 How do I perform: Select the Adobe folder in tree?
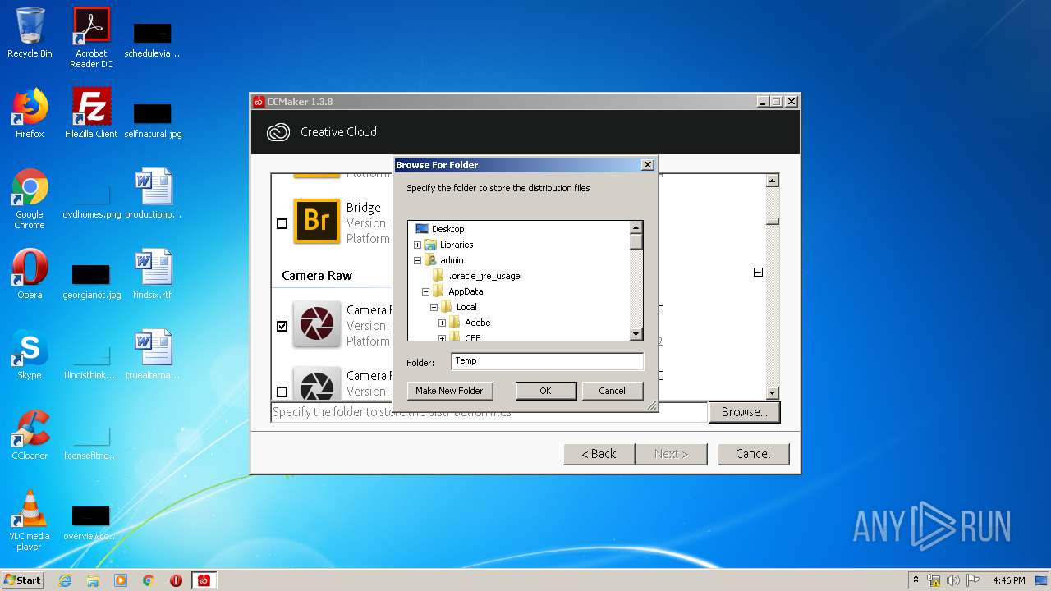(477, 323)
